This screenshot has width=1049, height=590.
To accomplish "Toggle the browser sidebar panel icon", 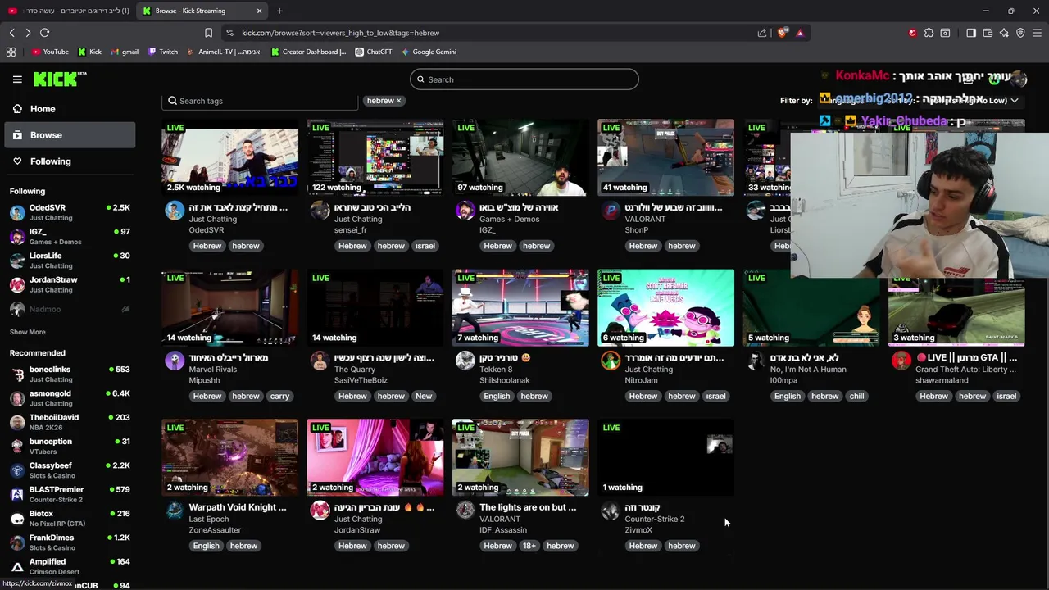I will (971, 33).
